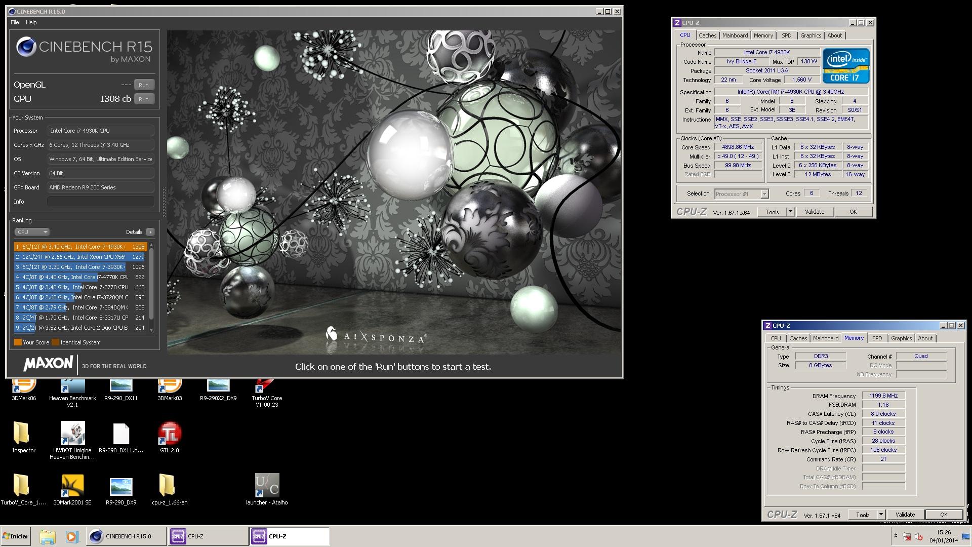Click Validate in lower CPU-Z window
The image size is (972, 547).
pyautogui.click(x=905, y=515)
